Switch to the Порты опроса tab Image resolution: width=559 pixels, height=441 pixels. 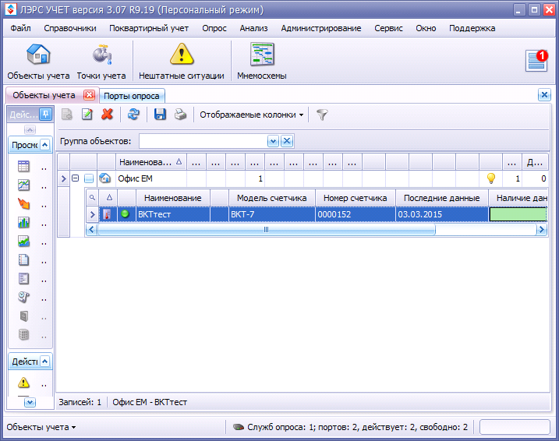click(x=132, y=96)
